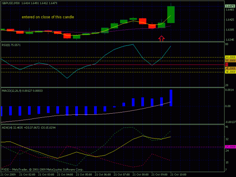
Task: Click the RSI 60.0000 level label
Action: tap(230, 57)
